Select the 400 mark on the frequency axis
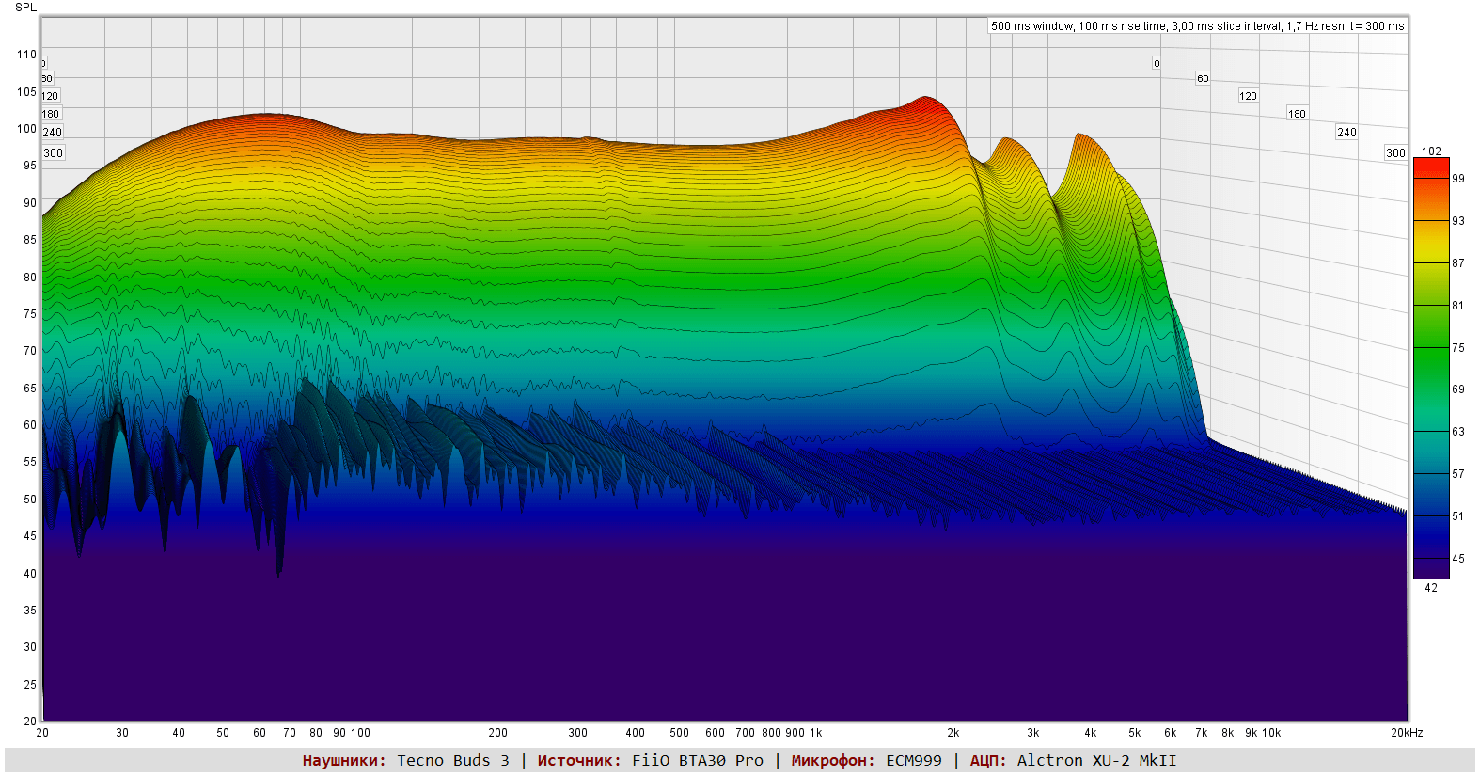1480x777 pixels. point(636,733)
